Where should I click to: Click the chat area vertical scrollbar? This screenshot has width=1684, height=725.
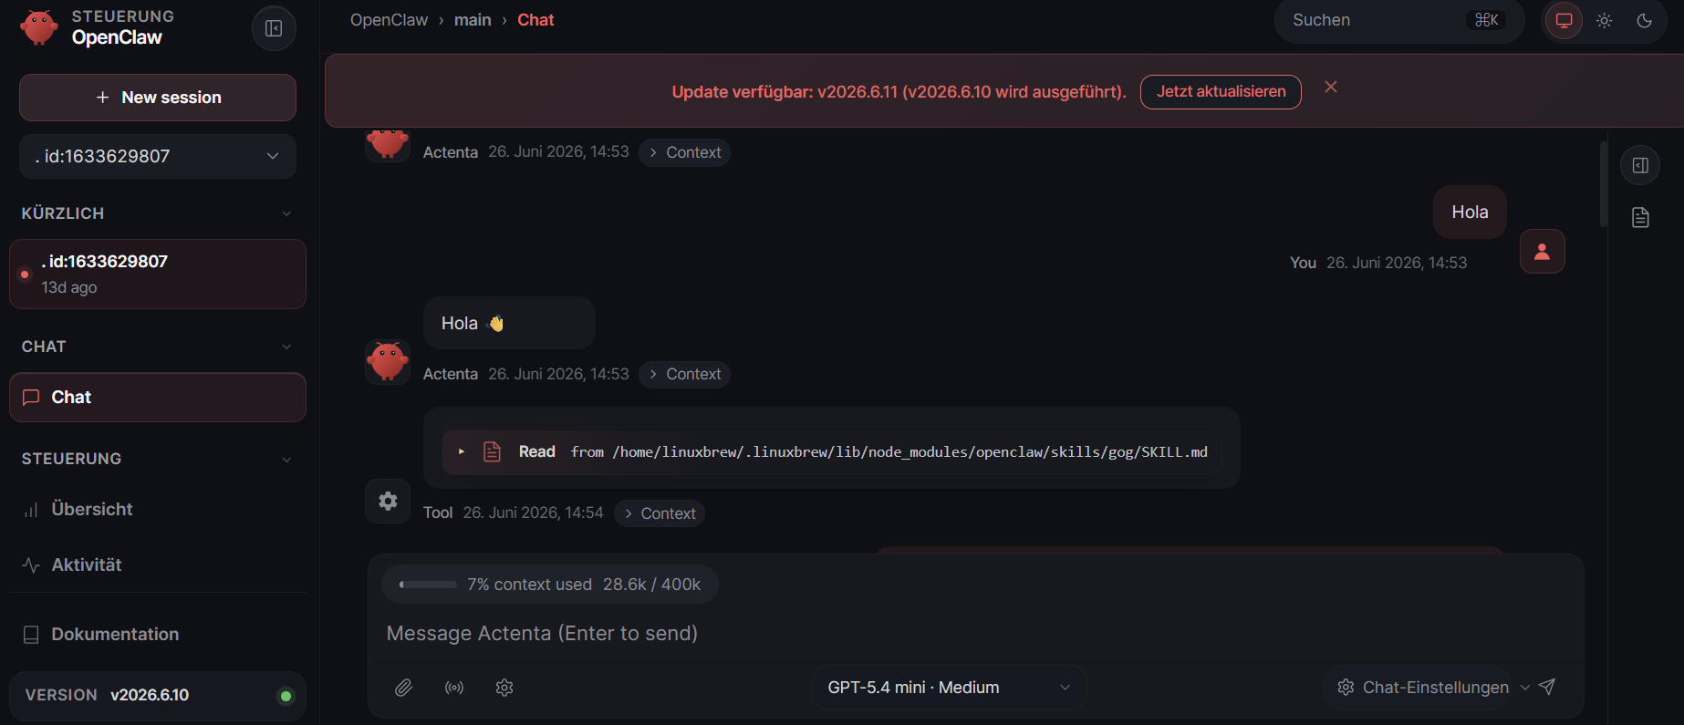(1604, 183)
